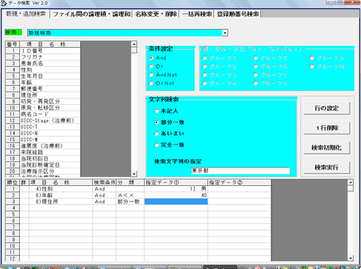
Task: Open the 新規検索 dropdown arrow
Action: tap(225, 33)
